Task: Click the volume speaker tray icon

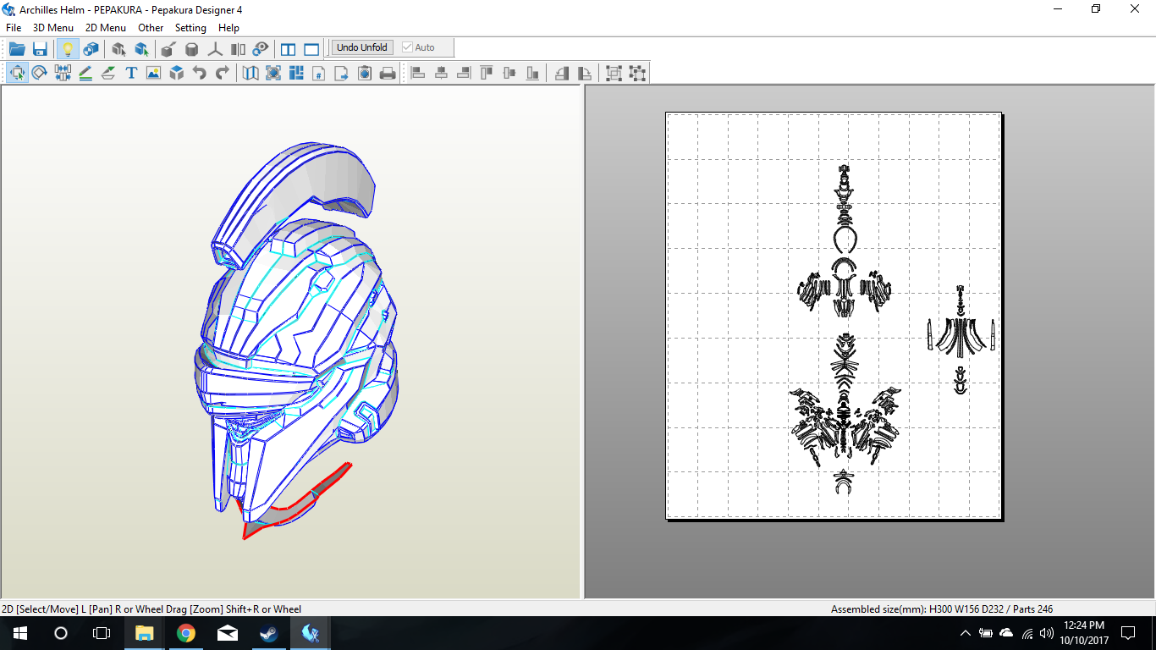Action: click(1047, 633)
